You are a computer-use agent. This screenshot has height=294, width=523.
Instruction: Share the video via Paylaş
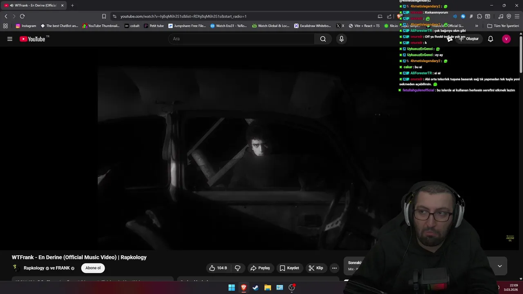(x=260, y=268)
